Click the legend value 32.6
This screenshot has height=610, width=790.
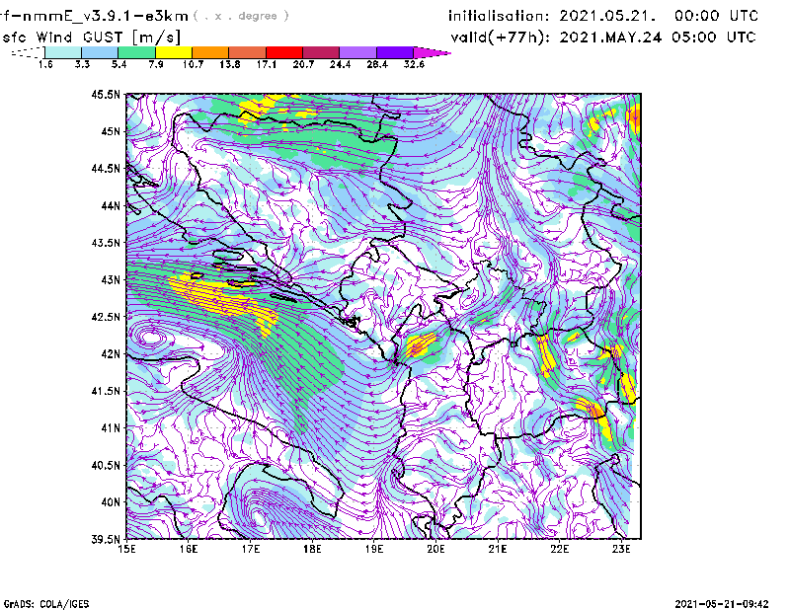click(x=414, y=64)
